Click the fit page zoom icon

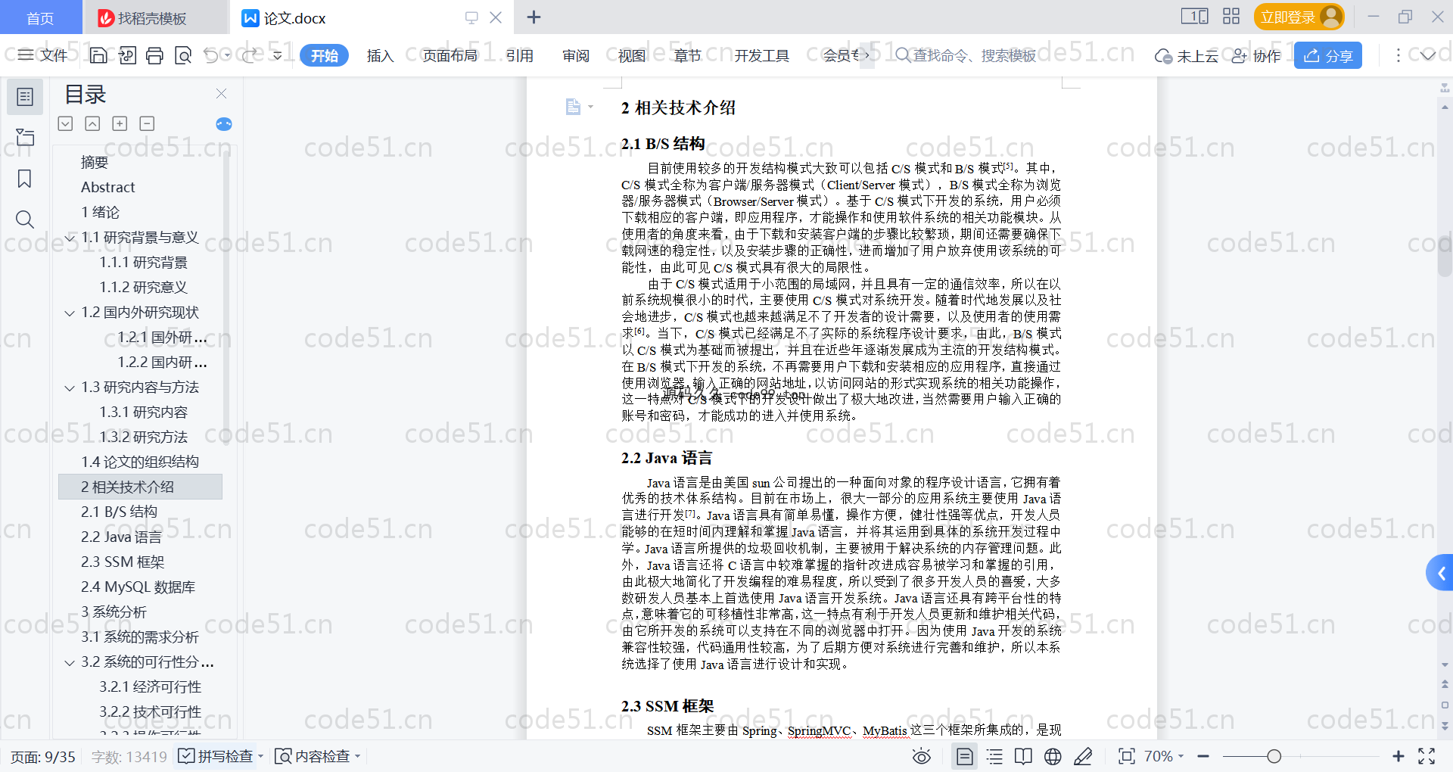[x=1127, y=756]
